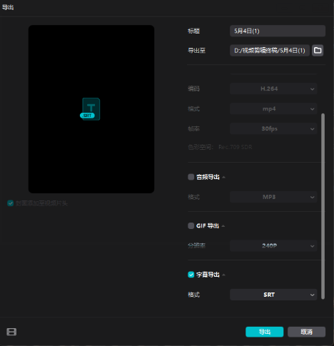Screen dimensions: 334x346
Task: Enable the GIF 导出 checkbox
Action: click(x=191, y=225)
